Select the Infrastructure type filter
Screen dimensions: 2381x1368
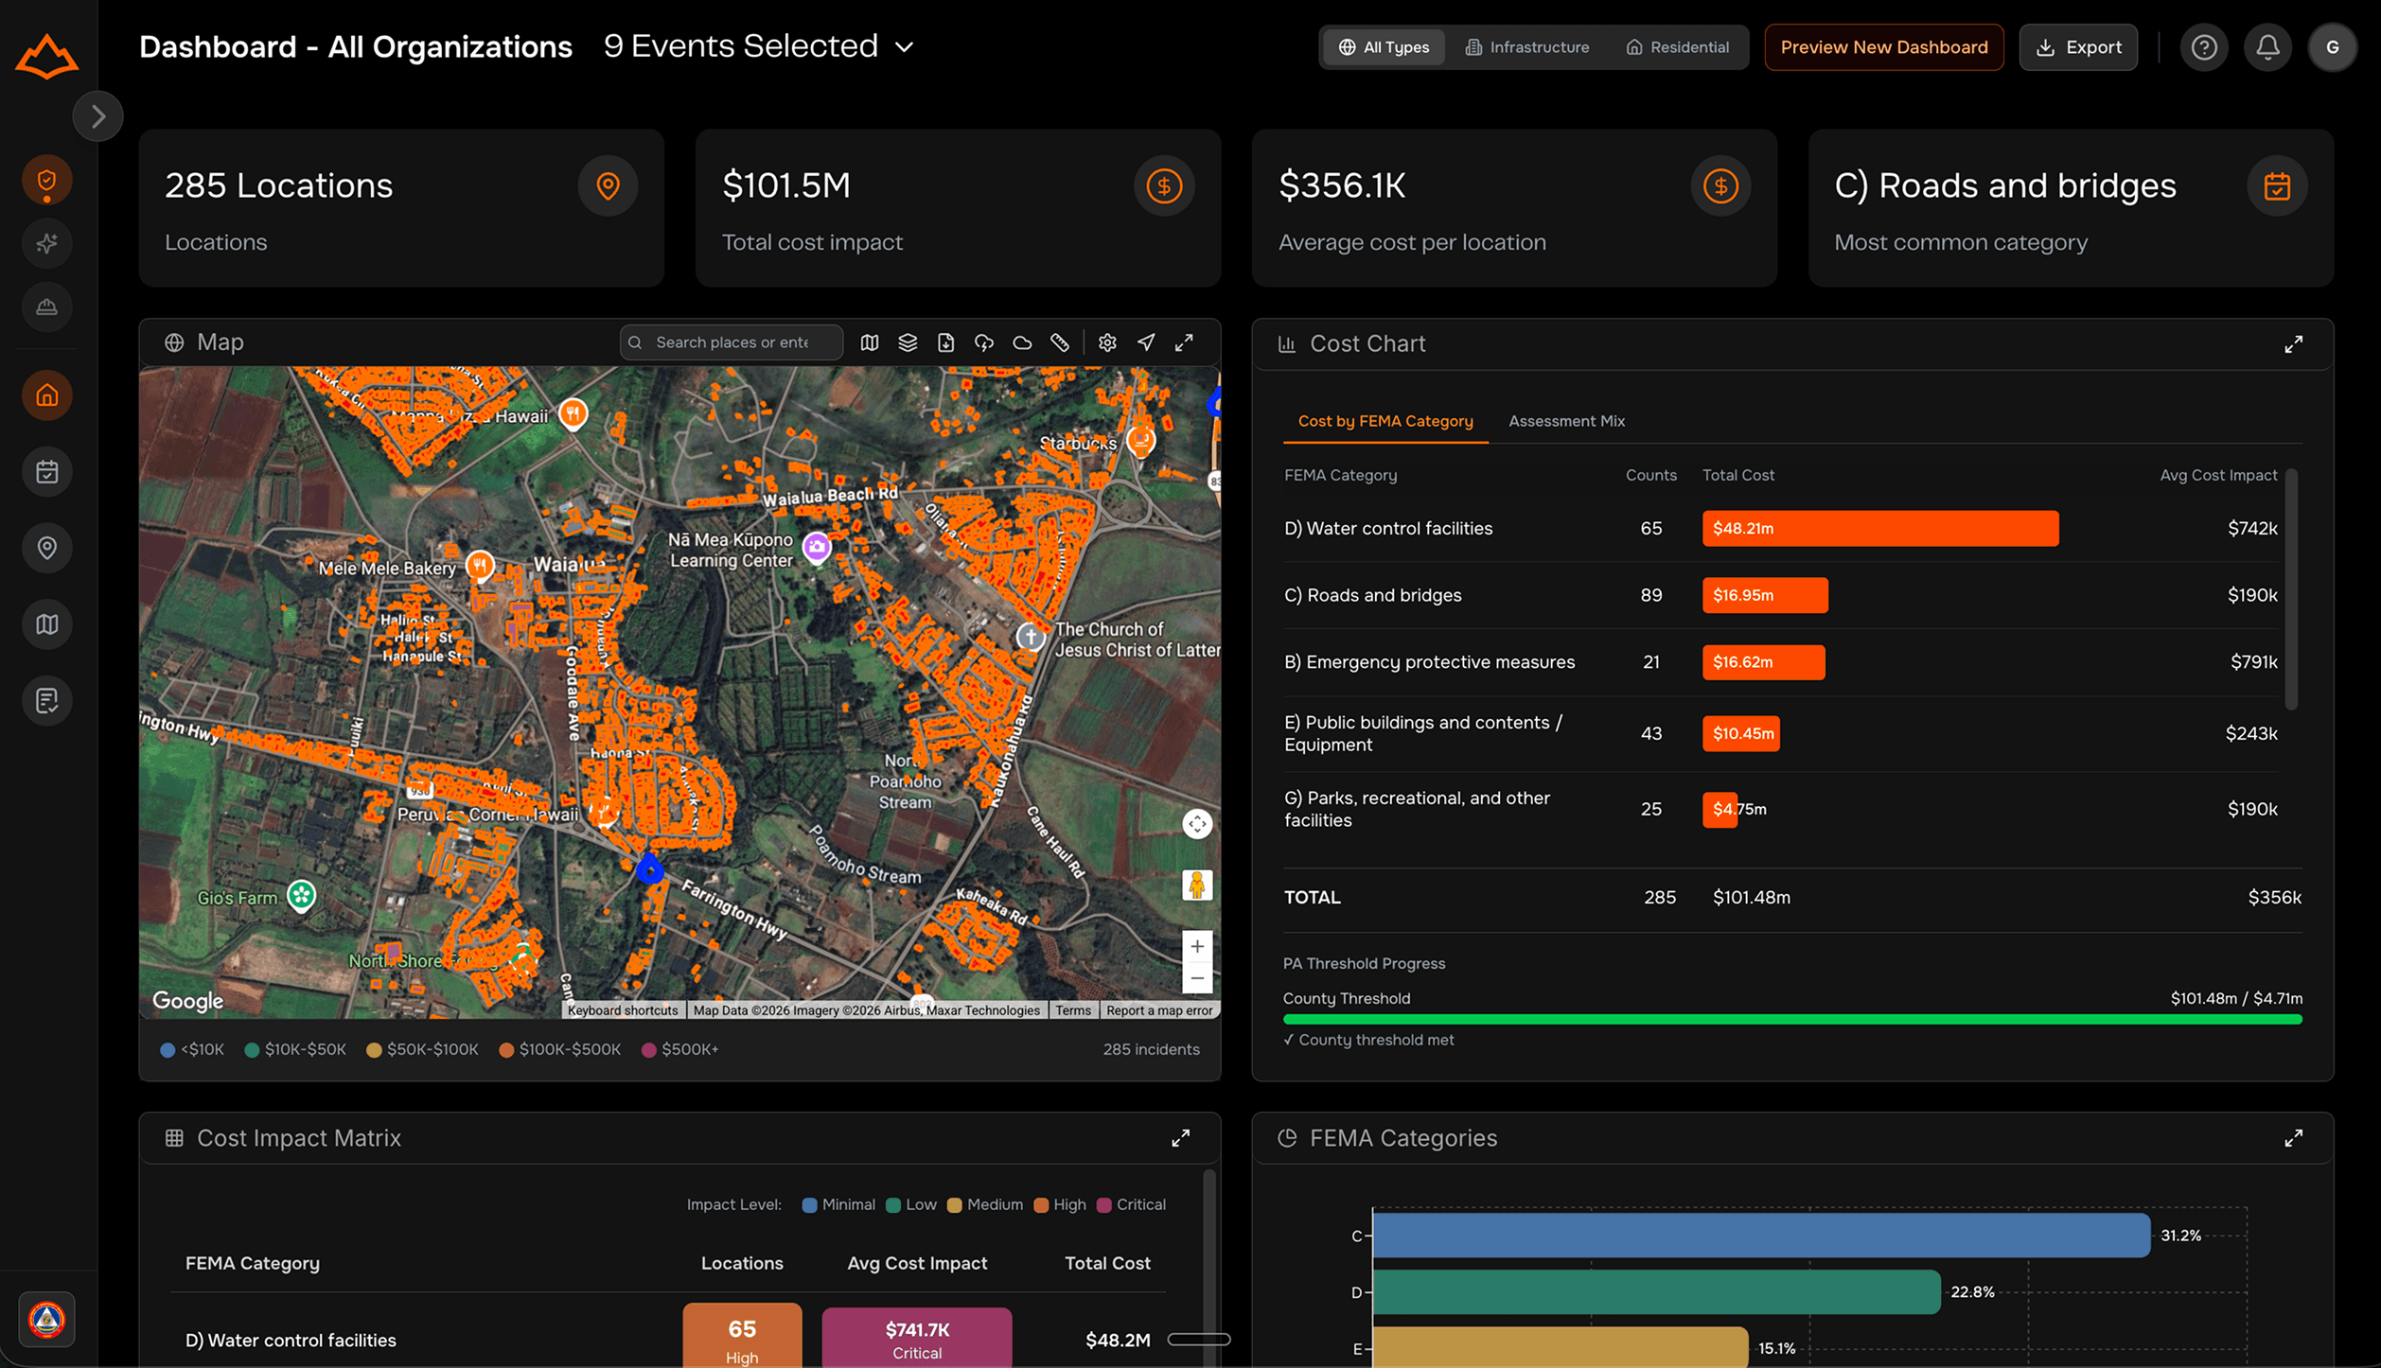(x=1526, y=47)
